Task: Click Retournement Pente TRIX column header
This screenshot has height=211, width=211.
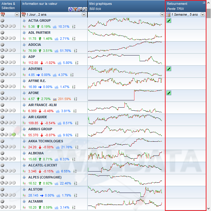Action: point(186,6)
